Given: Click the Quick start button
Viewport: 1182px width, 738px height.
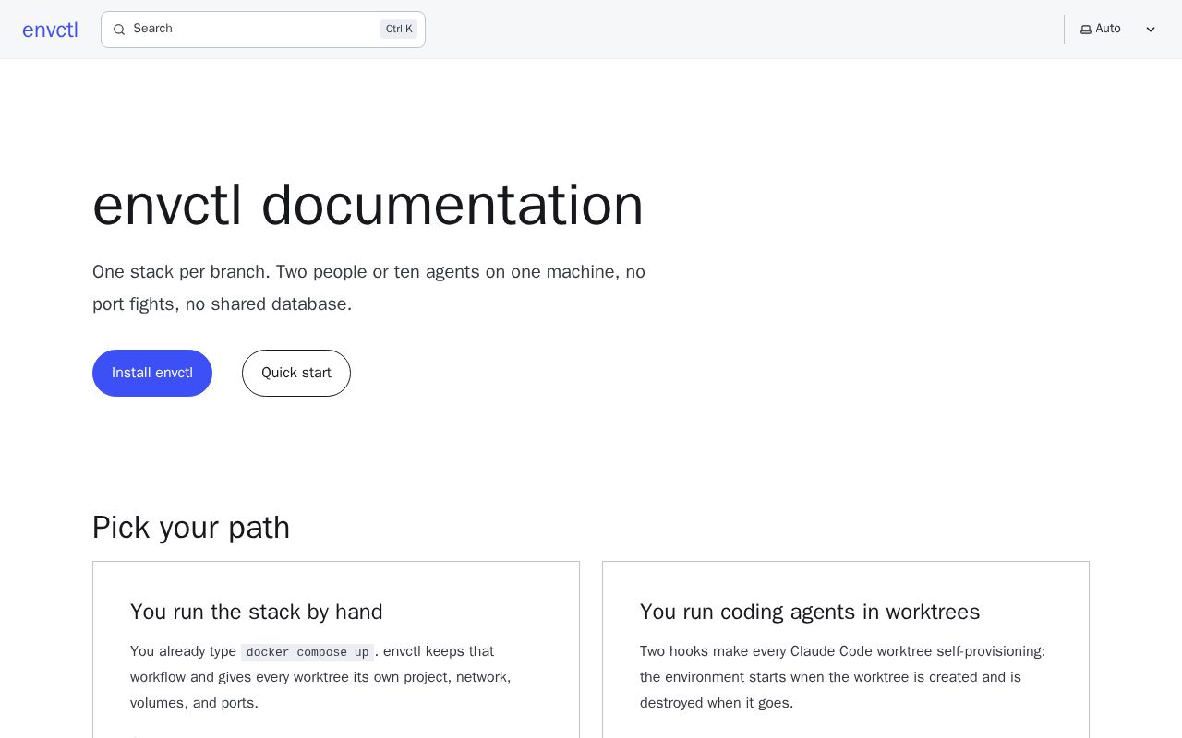Looking at the screenshot, I should click(x=296, y=373).
